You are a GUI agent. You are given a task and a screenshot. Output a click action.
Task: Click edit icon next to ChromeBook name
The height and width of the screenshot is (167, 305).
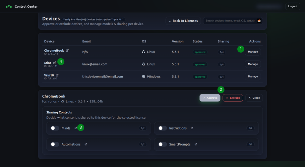click(67, 50)
